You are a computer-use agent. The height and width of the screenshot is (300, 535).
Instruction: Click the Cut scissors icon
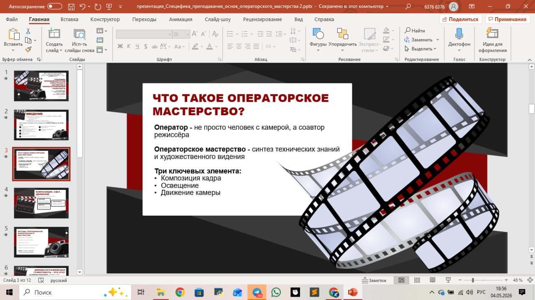28,31
